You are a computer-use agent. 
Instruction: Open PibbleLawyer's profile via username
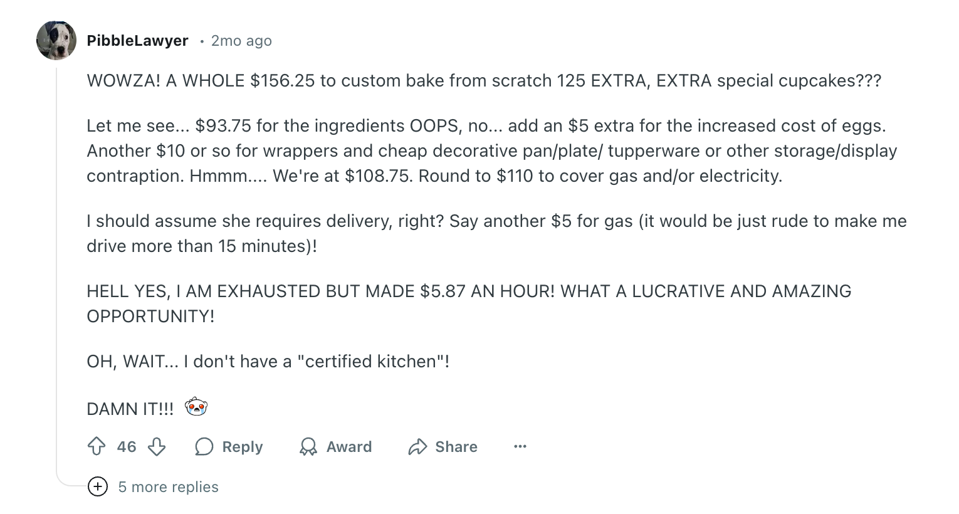138,41
